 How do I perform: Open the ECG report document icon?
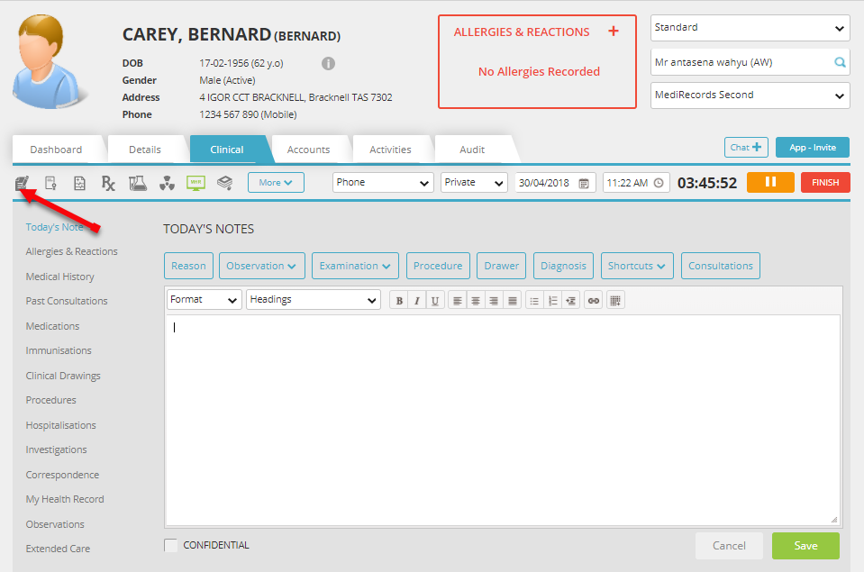(79, 183)
